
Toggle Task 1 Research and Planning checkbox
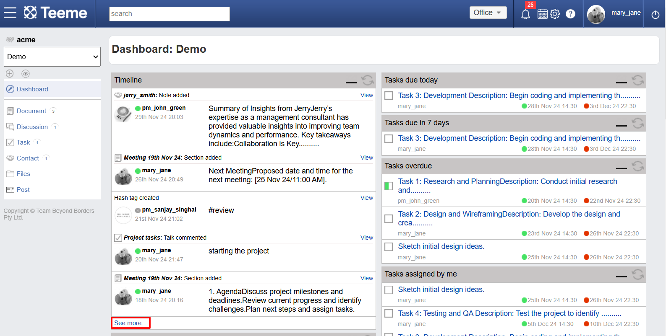point(389,186)
